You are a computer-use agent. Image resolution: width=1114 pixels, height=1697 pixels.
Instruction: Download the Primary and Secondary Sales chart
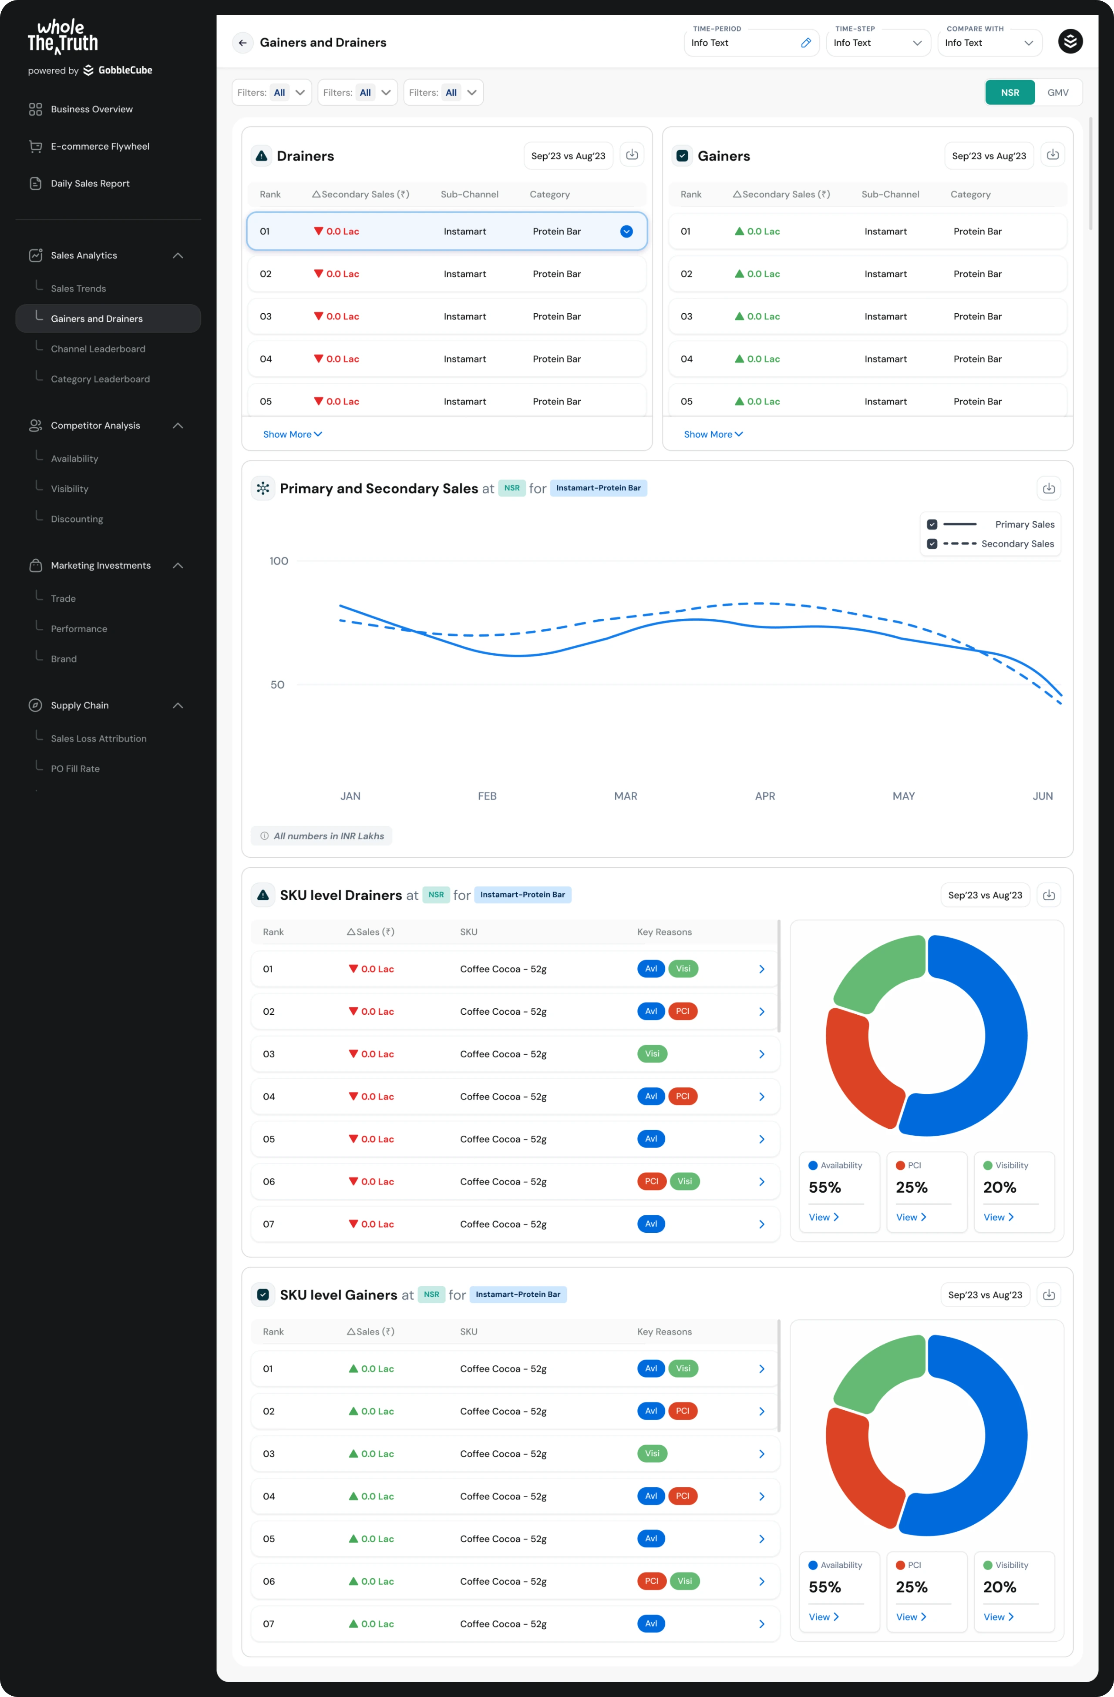pos(1048,488)
